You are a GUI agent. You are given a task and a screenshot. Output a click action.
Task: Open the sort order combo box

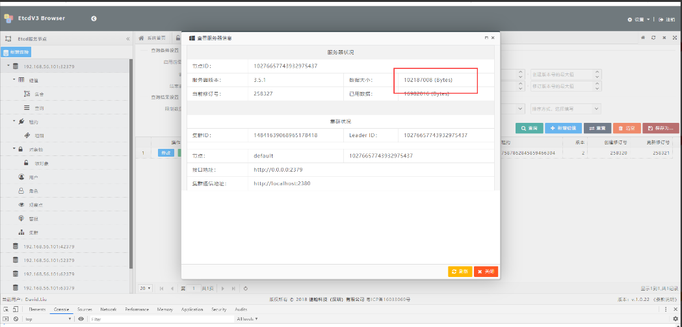[x=566, y=109]
